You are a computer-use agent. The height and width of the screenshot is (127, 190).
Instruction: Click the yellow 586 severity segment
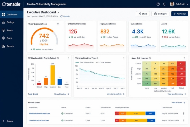(x=136, y=120)
